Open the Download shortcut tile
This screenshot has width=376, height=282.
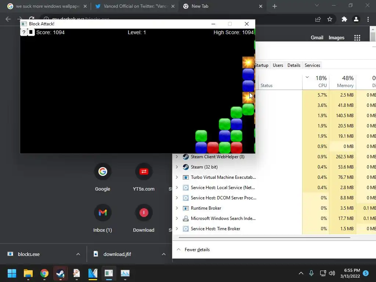pos(144,218)
